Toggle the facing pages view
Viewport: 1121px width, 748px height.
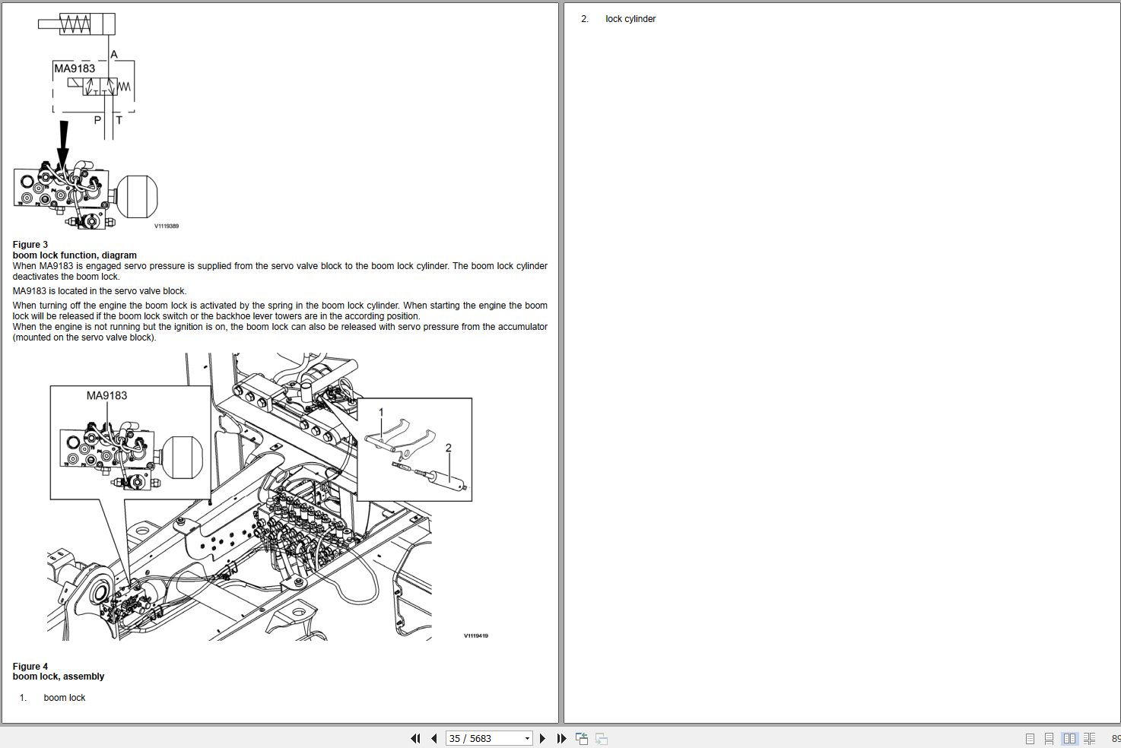point(1068,738)
